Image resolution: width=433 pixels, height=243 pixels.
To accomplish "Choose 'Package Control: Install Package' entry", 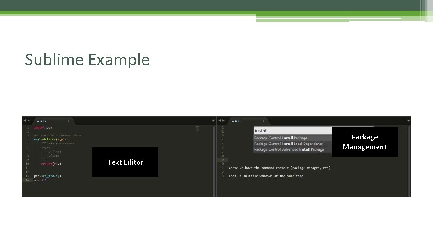I will [292, 138].
